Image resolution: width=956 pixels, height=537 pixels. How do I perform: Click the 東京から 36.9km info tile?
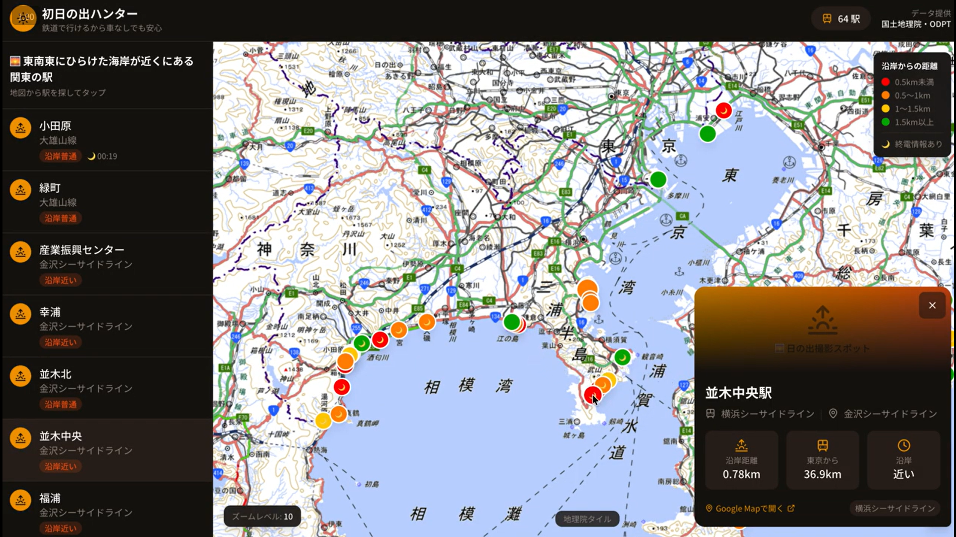[822, 460]
